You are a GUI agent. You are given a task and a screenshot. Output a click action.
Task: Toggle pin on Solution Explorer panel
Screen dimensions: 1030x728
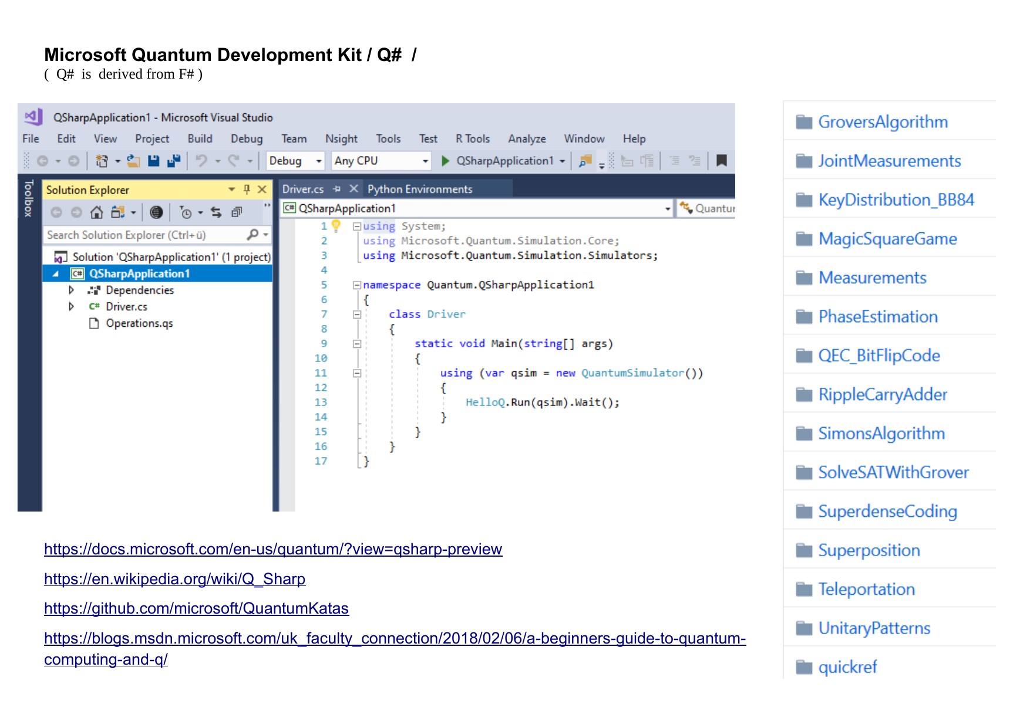point(247,189)
